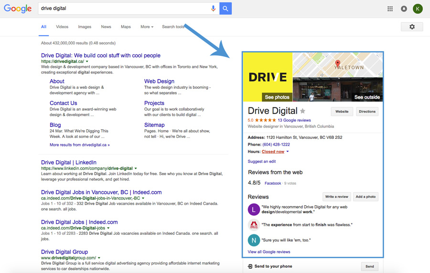Click the Google logo
The width and height of the screenshot is (430, 273).
18,9
